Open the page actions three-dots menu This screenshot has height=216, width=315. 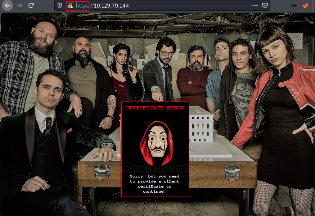click(255, 5)
